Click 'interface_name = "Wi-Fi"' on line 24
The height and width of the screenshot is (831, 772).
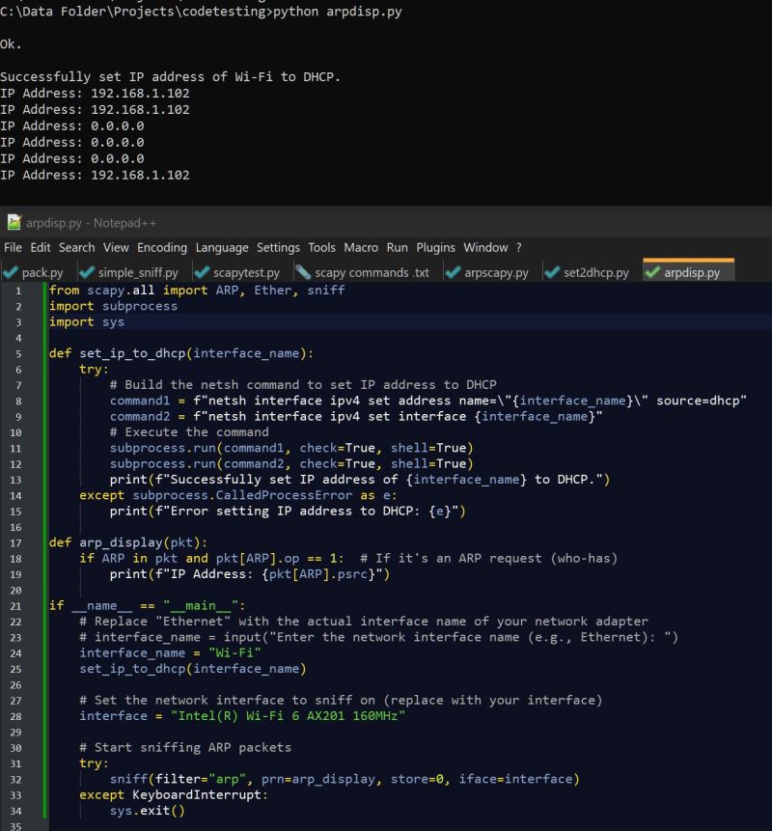pos(170,652)
